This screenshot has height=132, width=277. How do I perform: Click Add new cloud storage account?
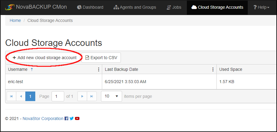tap(45, 58)
